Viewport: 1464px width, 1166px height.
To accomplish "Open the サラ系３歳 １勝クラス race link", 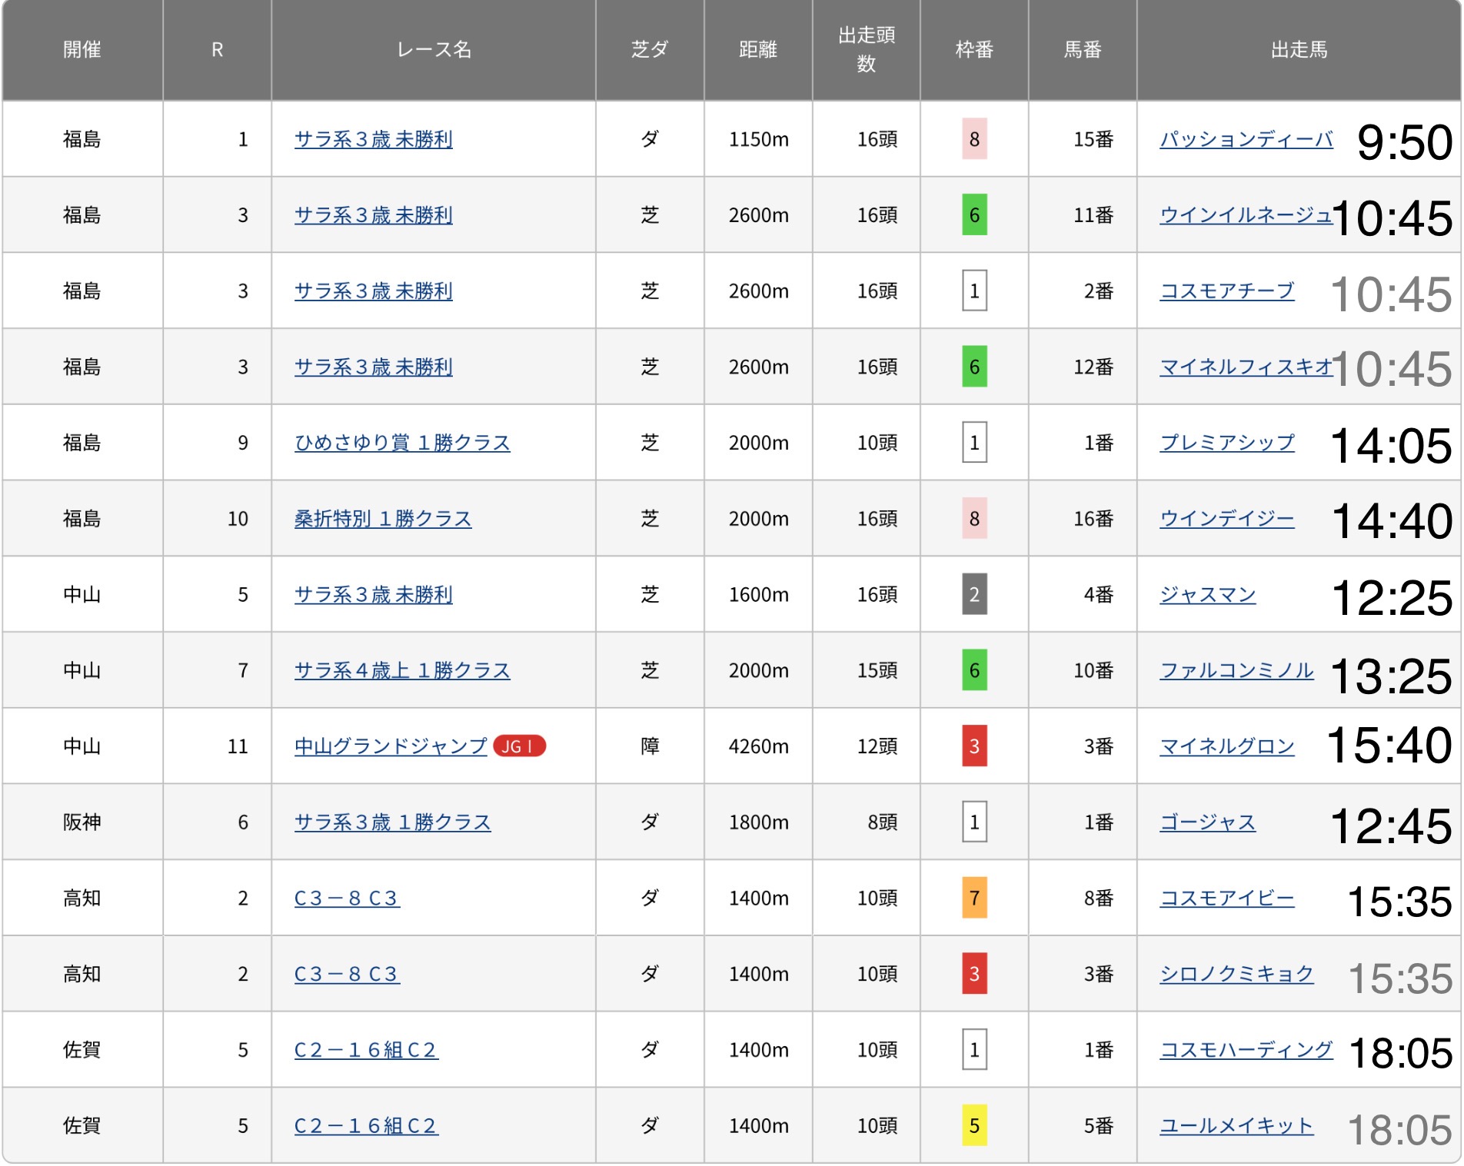I will click(x=392, y=822).
